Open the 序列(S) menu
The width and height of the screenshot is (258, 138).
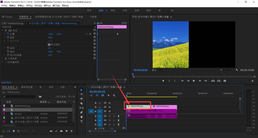(29, 6)
